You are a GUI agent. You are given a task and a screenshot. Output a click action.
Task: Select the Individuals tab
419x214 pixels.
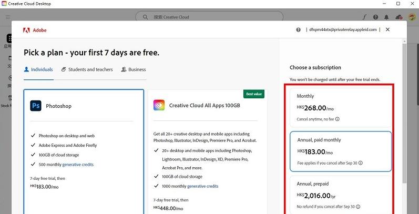pos(38,69)
